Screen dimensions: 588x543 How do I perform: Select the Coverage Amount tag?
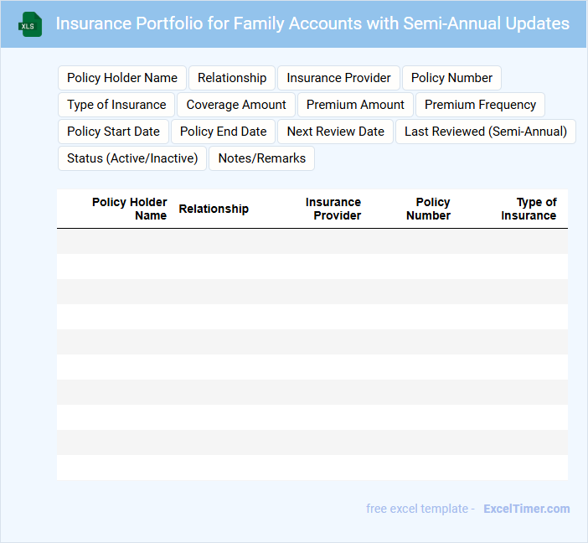click(236, 105)
